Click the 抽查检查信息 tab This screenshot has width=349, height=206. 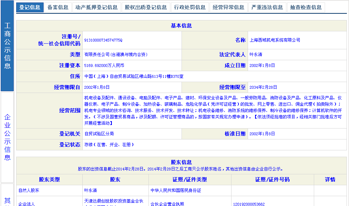[x=306, y=7]
